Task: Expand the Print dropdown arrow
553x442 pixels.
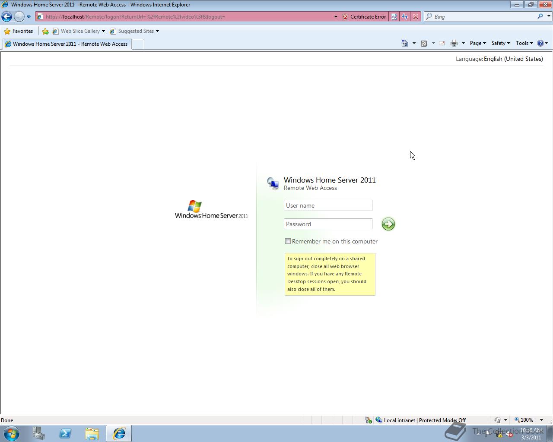Action: [x=463, y=43]
